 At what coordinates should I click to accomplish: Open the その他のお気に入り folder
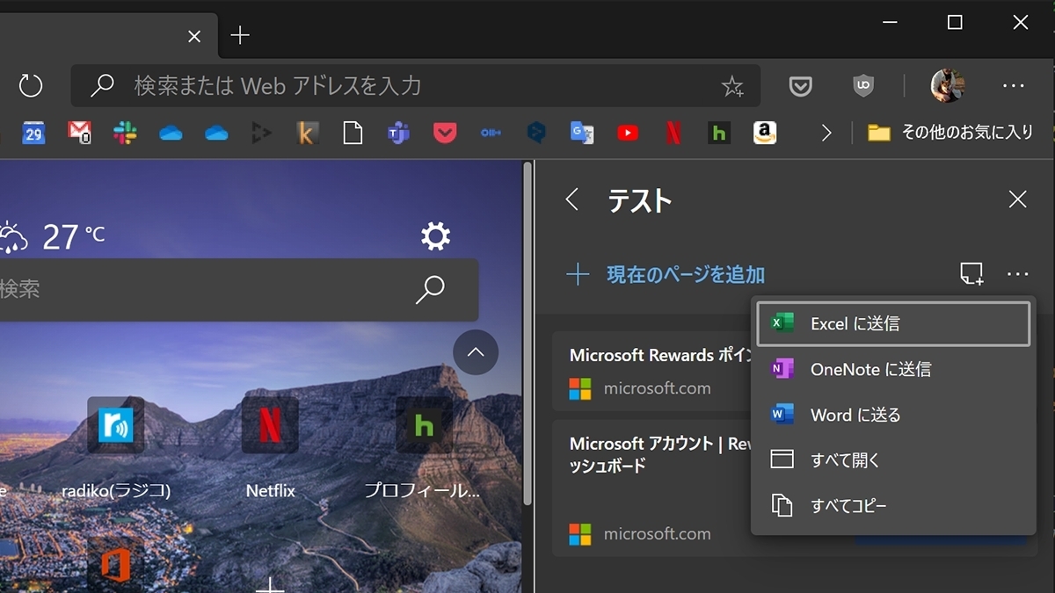[949, 133]
